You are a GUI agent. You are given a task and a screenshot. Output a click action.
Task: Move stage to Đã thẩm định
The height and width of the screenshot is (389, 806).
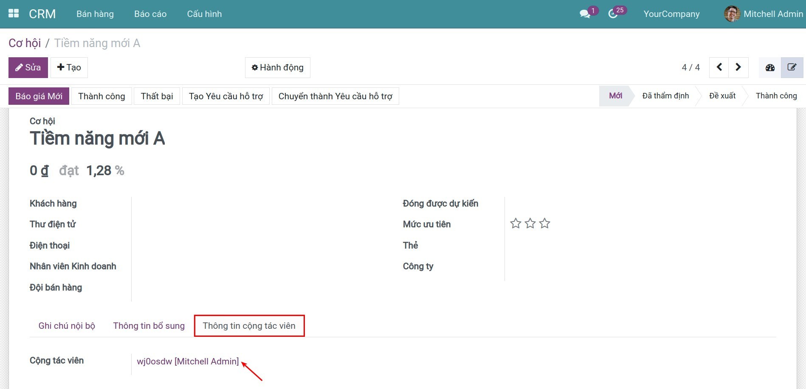pyautogui.click(x=665, y=96)
